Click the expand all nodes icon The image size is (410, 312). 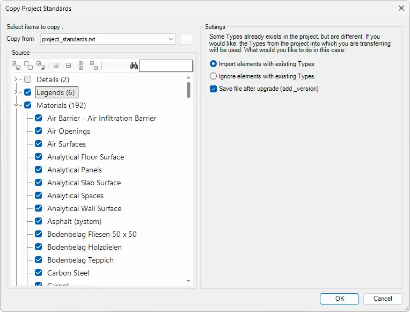tap(81, 66)
